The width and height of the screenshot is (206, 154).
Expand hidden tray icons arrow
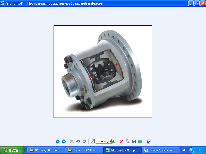coord(191,150)
